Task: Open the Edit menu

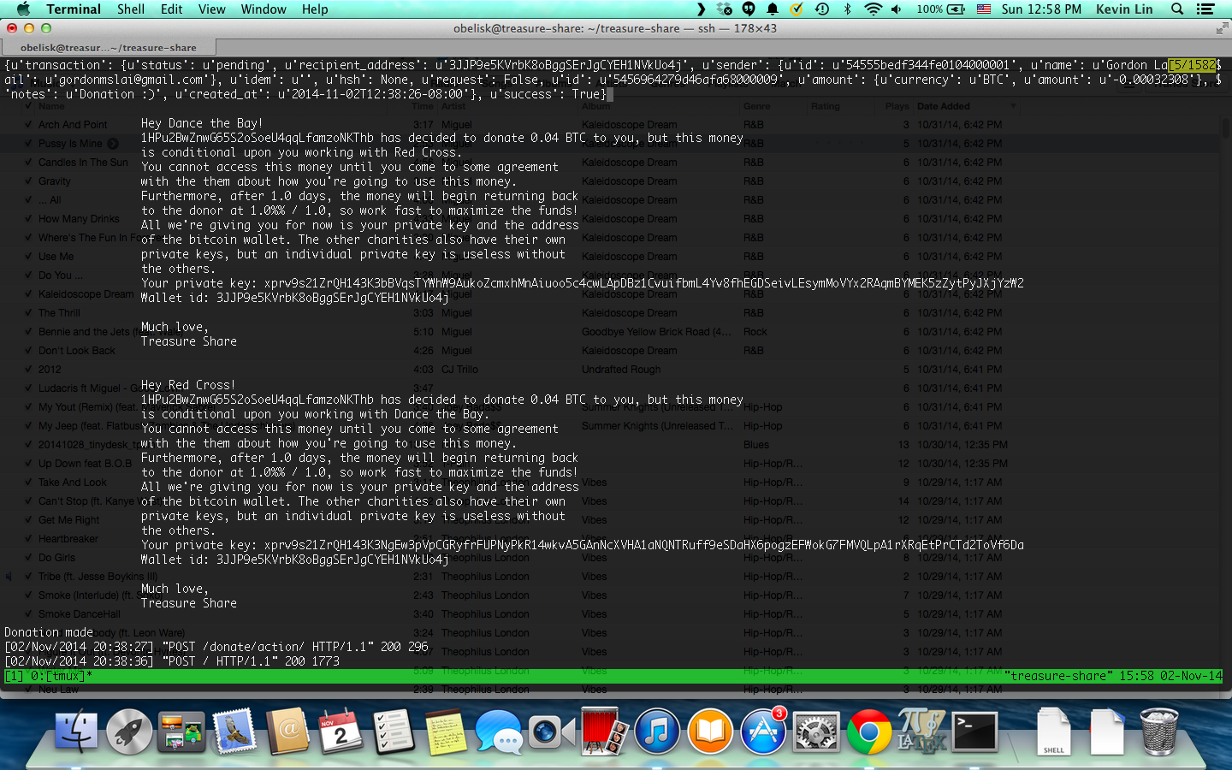Action: coord(172,9)
